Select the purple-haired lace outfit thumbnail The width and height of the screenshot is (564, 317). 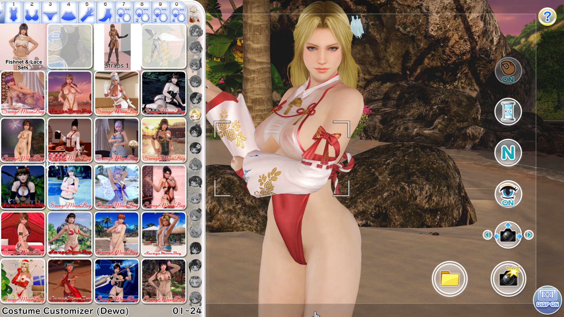[23, 93]
